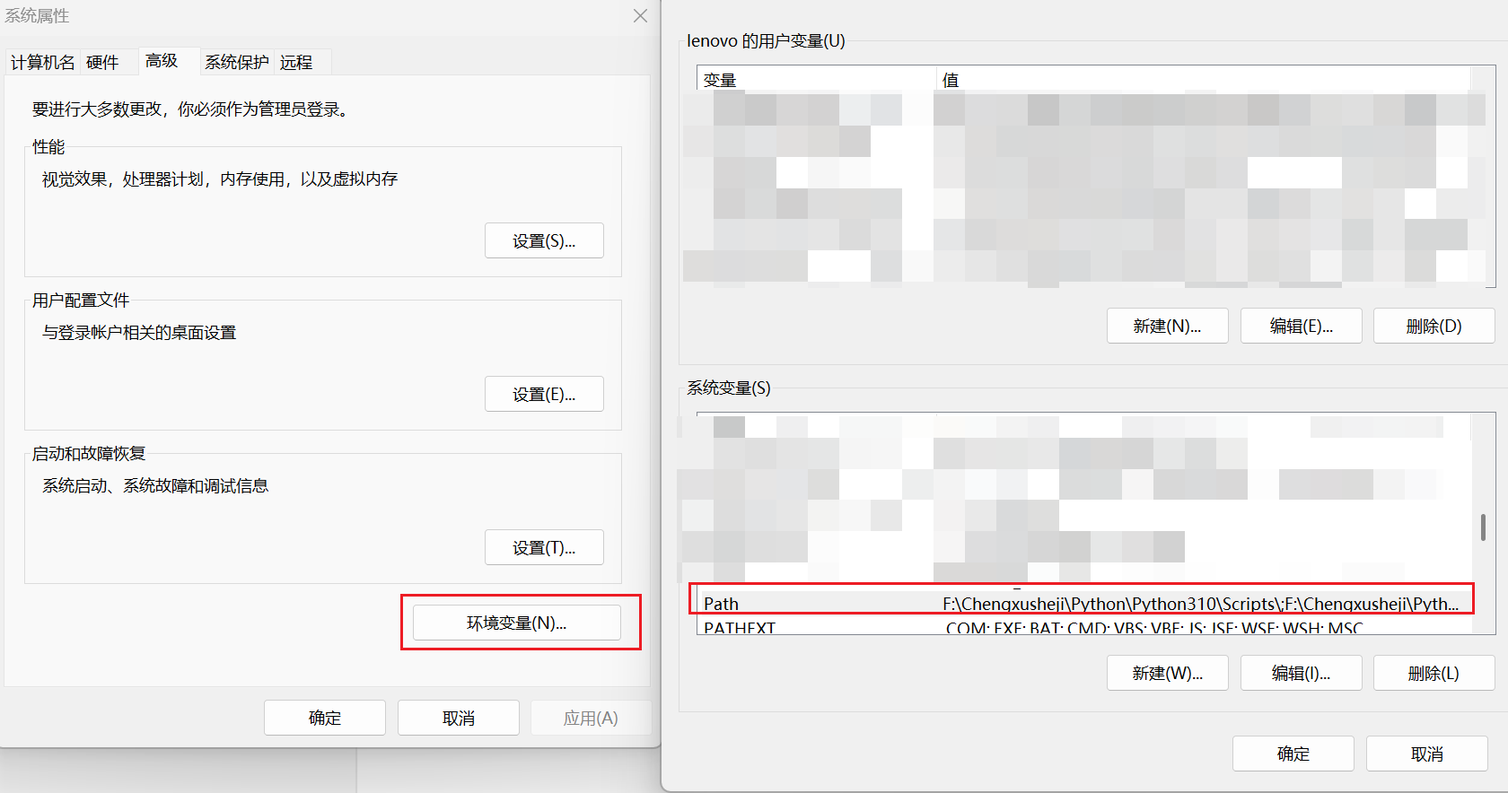Click the 变量 column header in user variables
Image resolution: width=1508 pixels, height=793 pixels.
point(817,80)
